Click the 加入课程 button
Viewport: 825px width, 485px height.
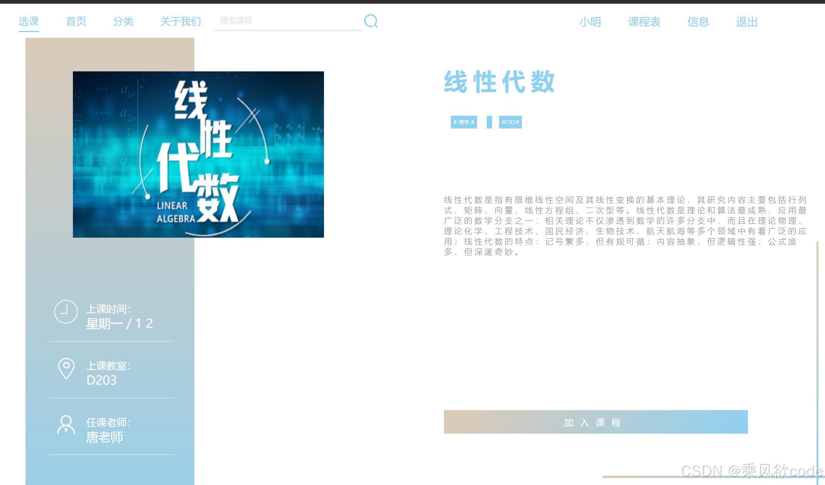point(596,422)
